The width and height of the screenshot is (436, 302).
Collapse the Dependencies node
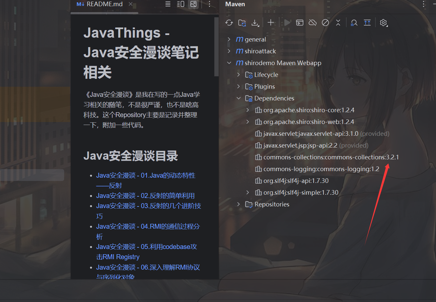pyautogui.click(x=239, y=98)
